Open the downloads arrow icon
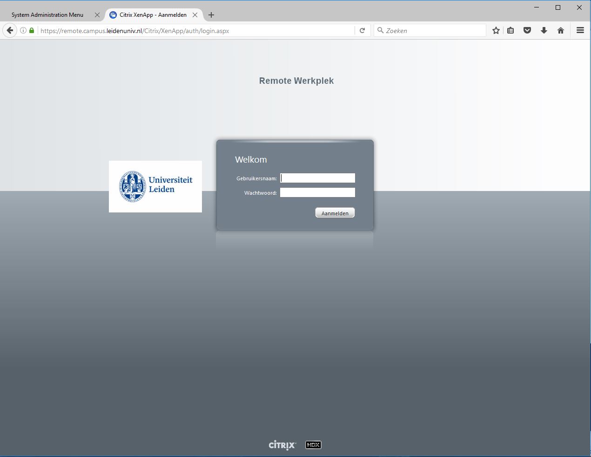 (544, 31)
